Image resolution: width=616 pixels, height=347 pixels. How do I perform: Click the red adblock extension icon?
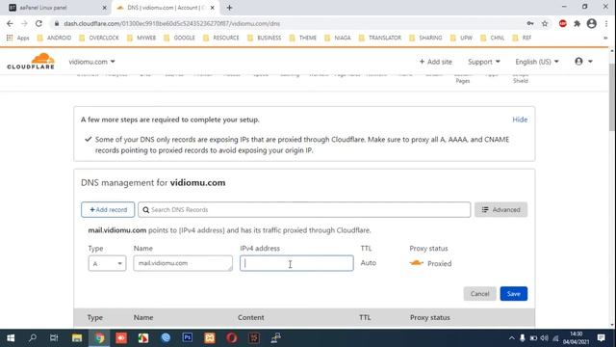(x=562, y=23)
